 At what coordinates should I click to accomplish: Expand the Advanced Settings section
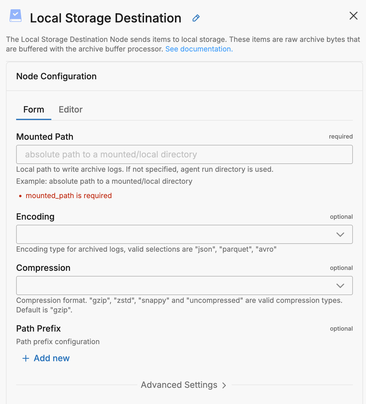(x=179, y=385)
